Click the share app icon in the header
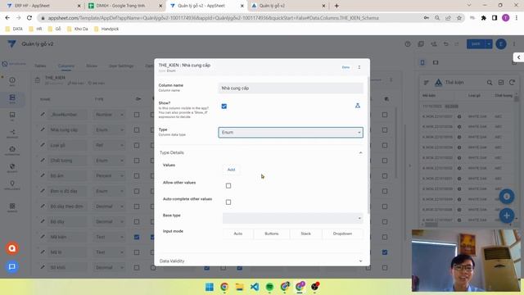The width and height of the screenshot is (524, 295). click(433, 43)
